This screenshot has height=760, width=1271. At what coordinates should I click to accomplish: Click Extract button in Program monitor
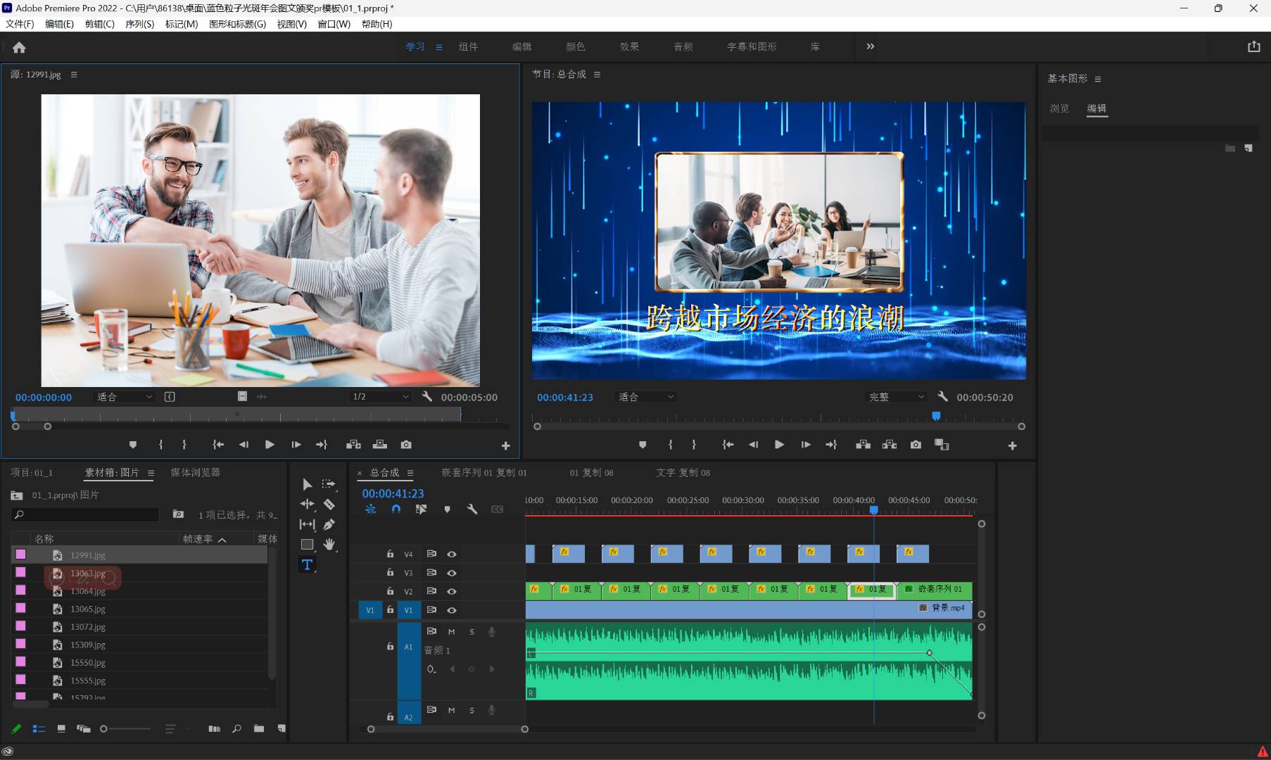890,445
